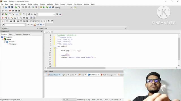The height and width of the screenshot is (101, 181).
Task: Click the Redo toolbar icon
Action: [x=19, y=7]
